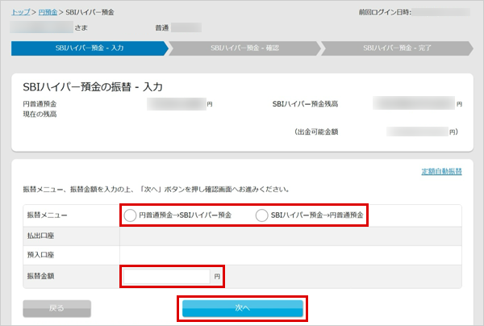Click the 振替メニュー row label
The image size is (484, 326).
(x=47, y=215)
